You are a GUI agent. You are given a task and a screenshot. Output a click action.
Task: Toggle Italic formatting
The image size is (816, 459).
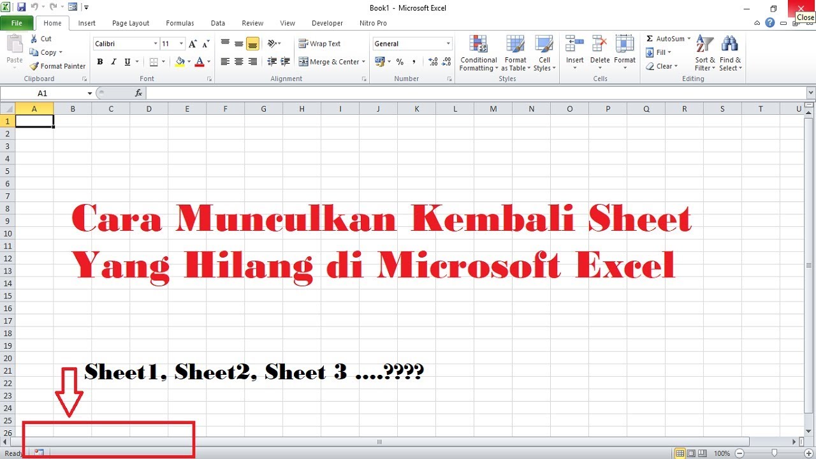[113, 62]
